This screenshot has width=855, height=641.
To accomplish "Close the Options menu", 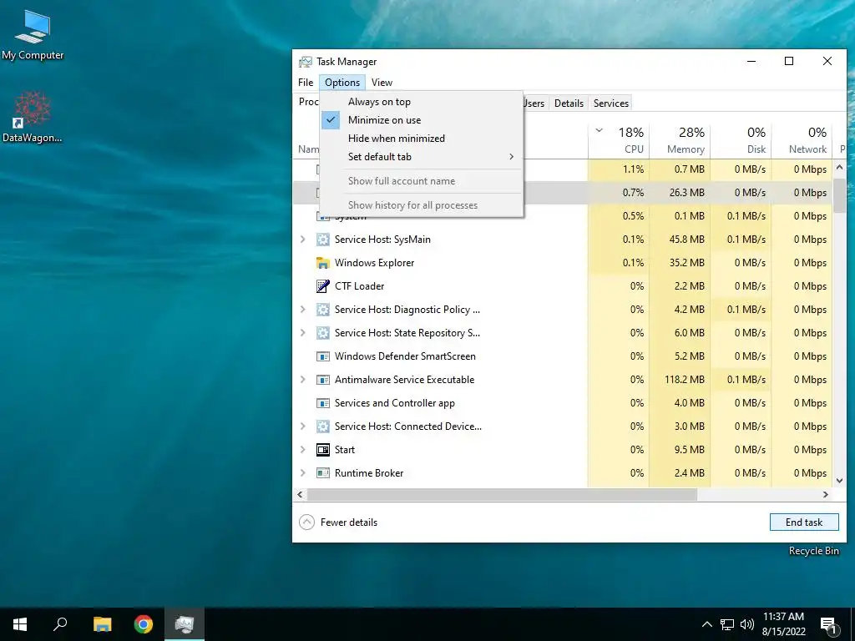I will click(341, 83).
